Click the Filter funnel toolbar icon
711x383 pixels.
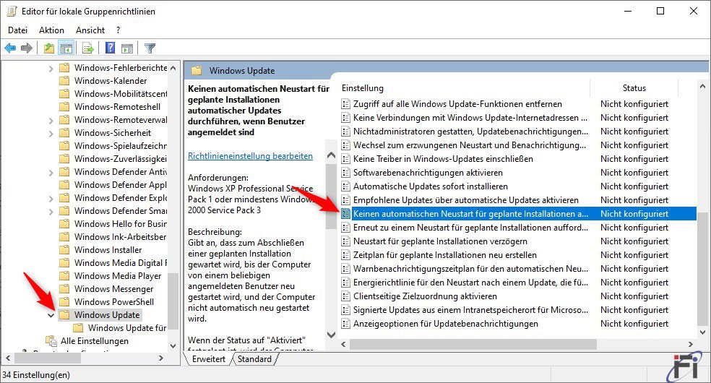click(x=150, y=48)
